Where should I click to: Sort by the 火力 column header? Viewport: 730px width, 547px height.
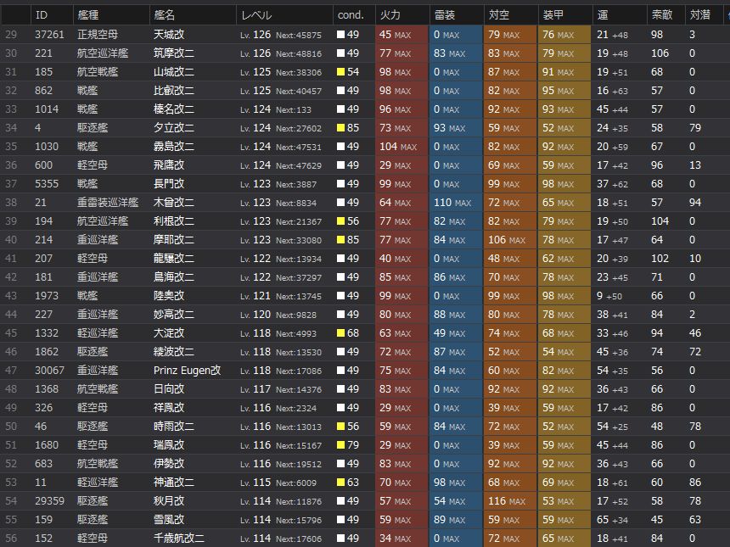[x=402, y=15]
